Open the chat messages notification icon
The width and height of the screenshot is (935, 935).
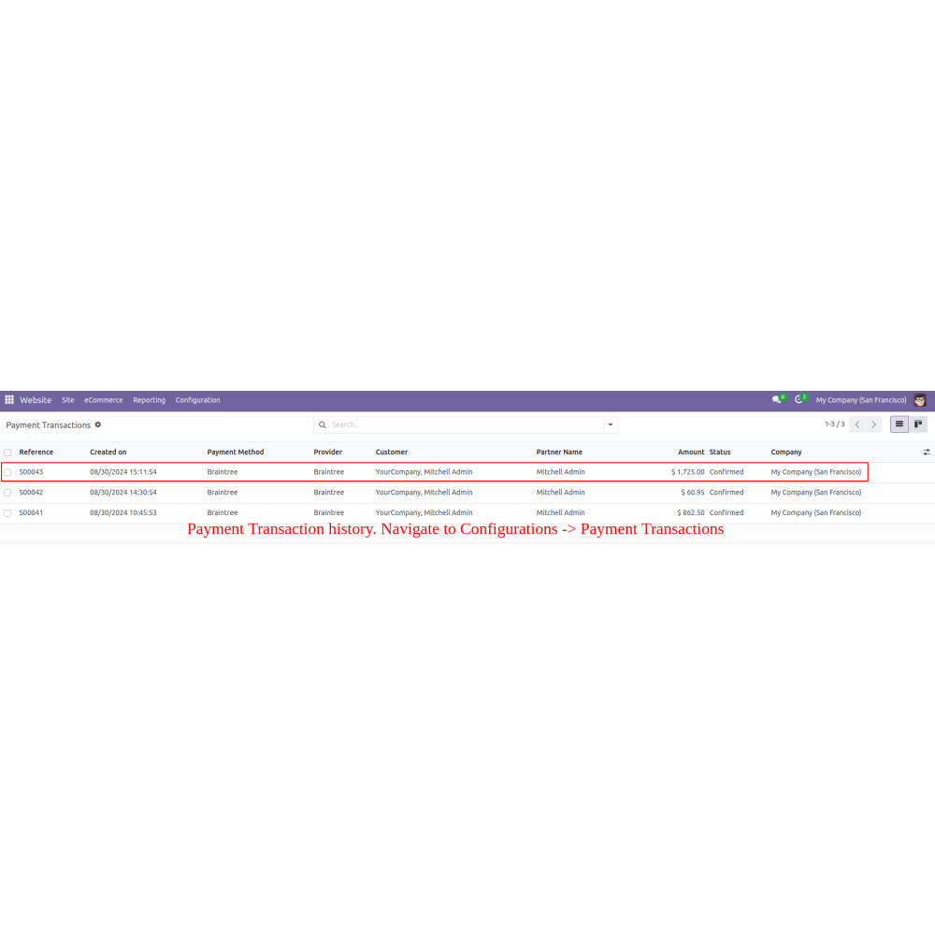[x=777, y=400]
